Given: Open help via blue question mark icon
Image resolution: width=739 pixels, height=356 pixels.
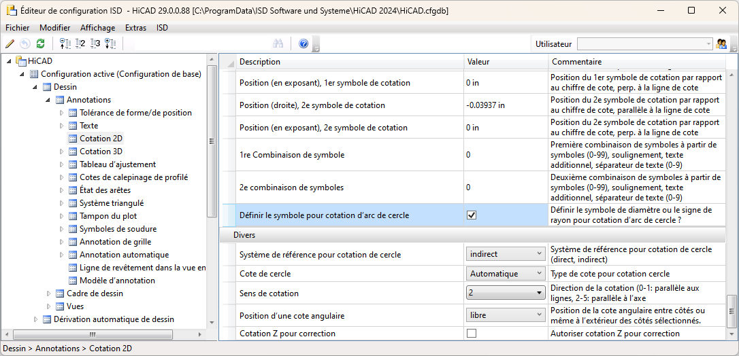Looking at the screenshot, I should click(x=303, y=43).
